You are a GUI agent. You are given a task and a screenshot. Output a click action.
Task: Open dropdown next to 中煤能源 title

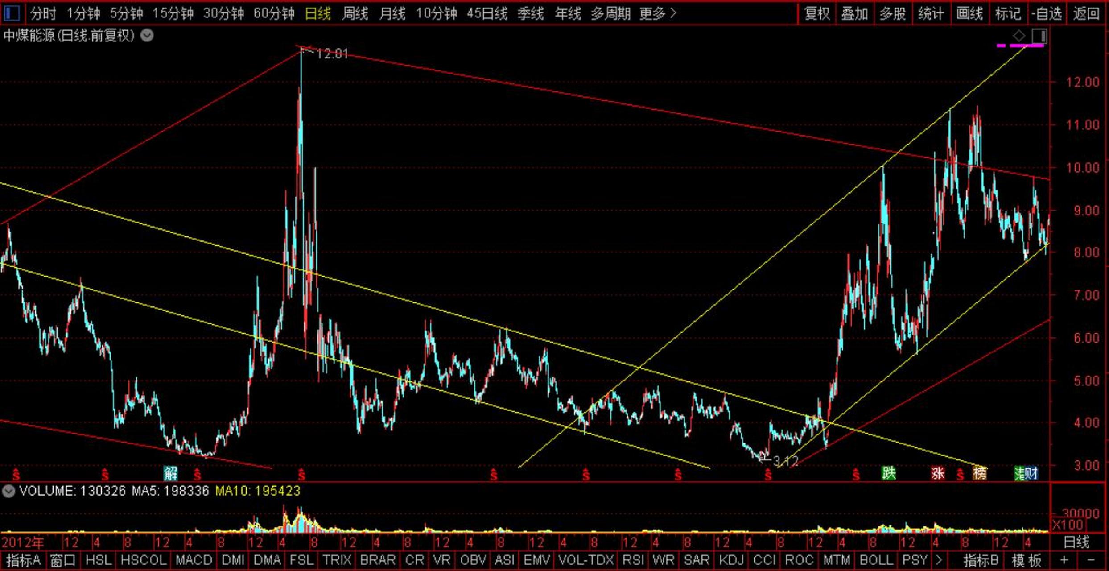(147, 35)
